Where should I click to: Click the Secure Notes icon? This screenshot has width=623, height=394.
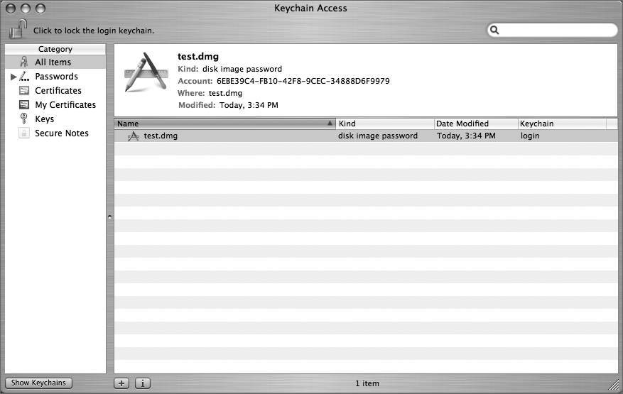coord(24,133)
